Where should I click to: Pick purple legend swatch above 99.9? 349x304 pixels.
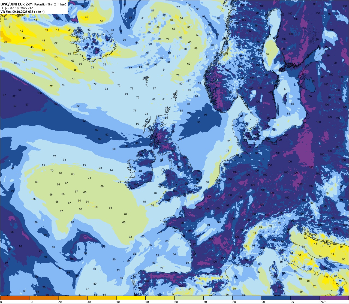pos(334,298)
